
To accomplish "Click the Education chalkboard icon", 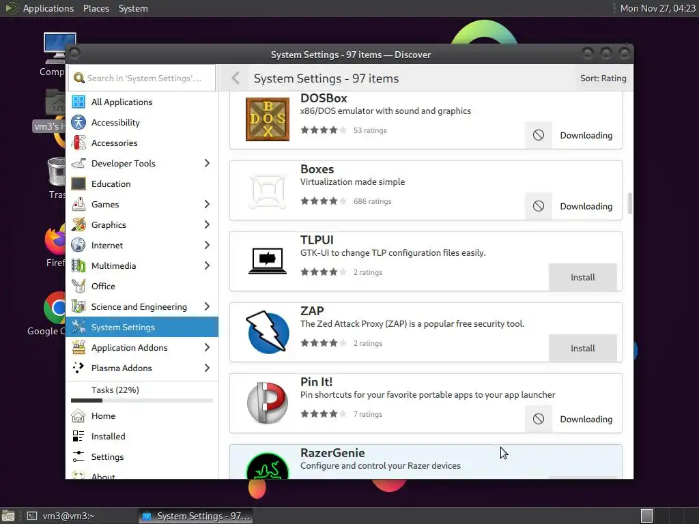I will [79, 184].
